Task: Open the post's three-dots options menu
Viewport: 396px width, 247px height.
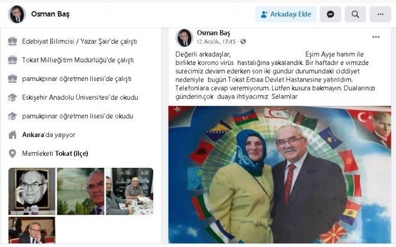Action: pyautogui.click(x=376, y=37)
